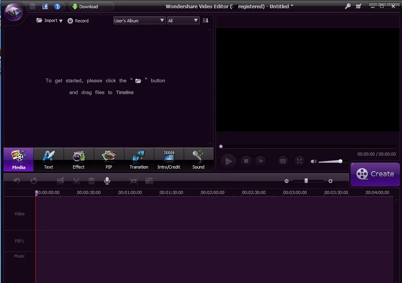Click the Undo icon in timeline toolbar

[x=17, y=181]
